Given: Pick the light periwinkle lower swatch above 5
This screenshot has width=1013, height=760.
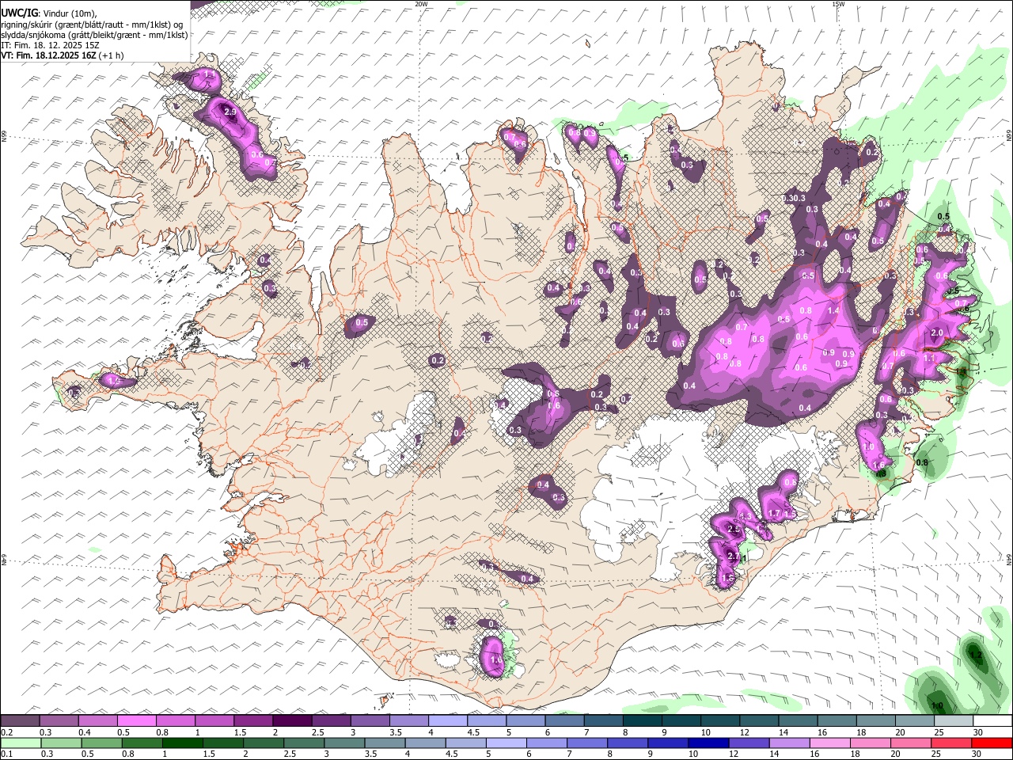Looking at the screenshot, I should (506, 743).
